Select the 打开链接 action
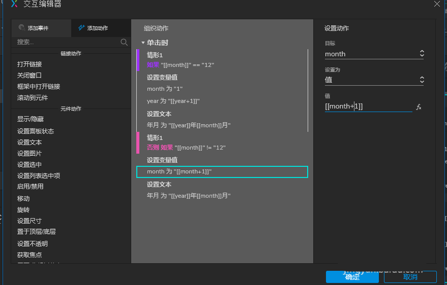The width and height of the screenshot is (447, 285). pyautogui.click(x=29, y=64)
